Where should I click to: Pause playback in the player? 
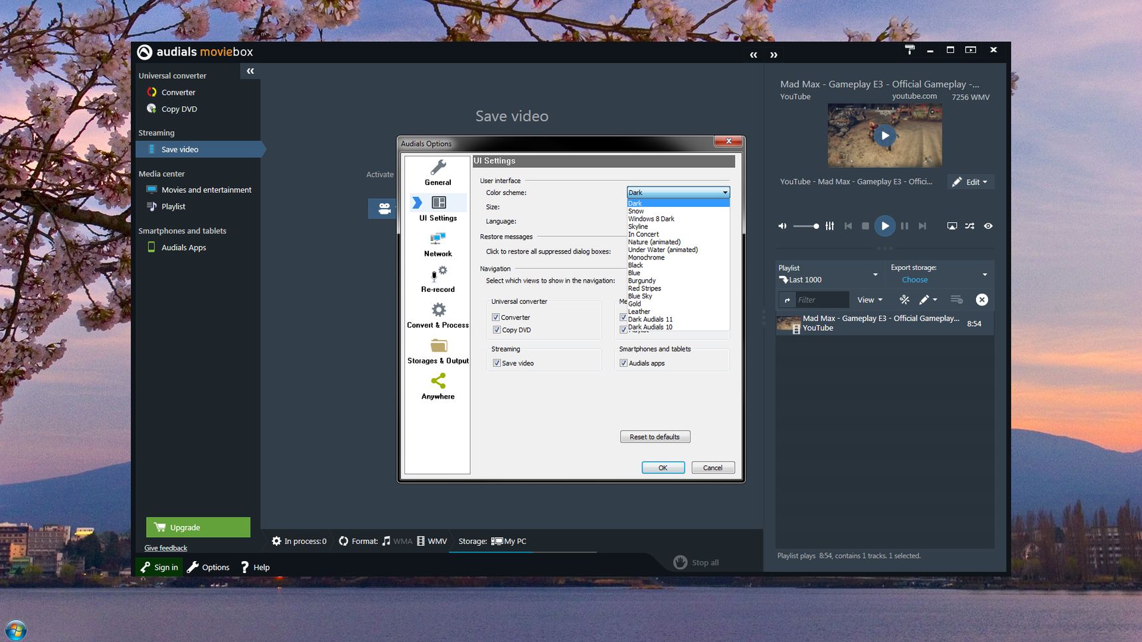click(904, 226)
